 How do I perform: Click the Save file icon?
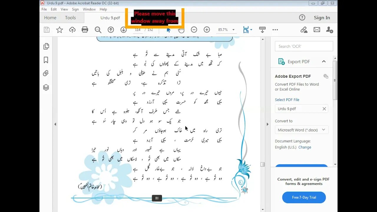47,30
